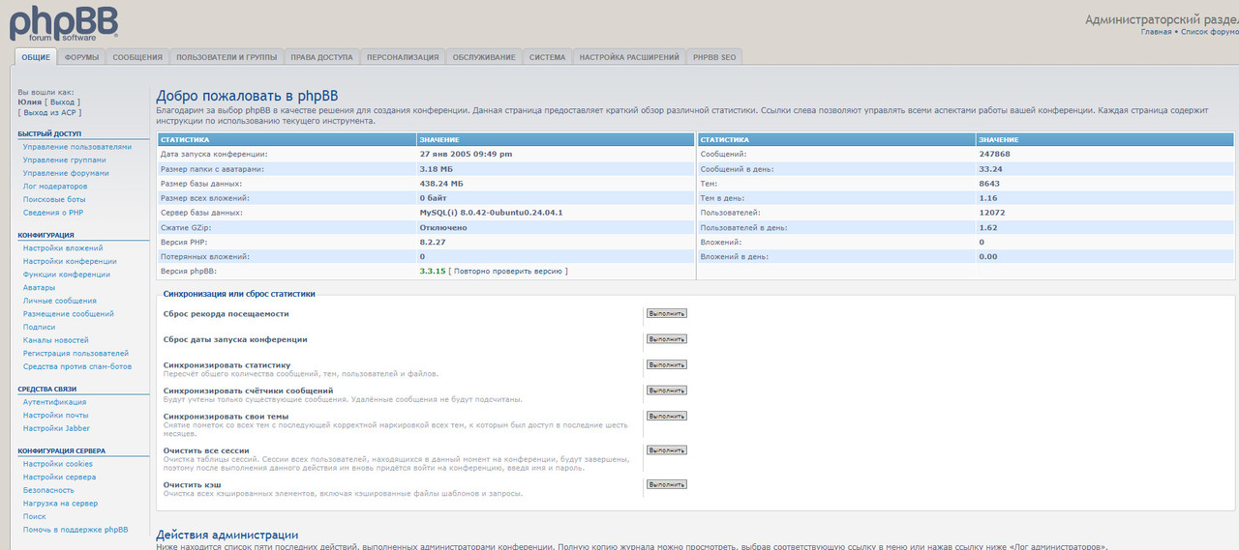Open the СИСТЕМА tab
Image resolution: width=1239 pixels, height=550 pixels.
pyautogui.click(x=548, y=57)
